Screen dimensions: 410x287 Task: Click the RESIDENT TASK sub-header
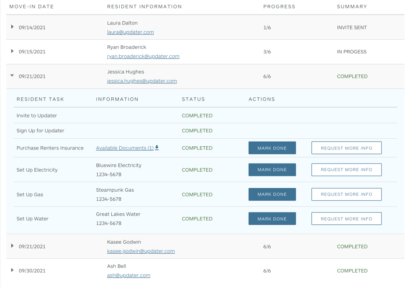click(40, 99)
